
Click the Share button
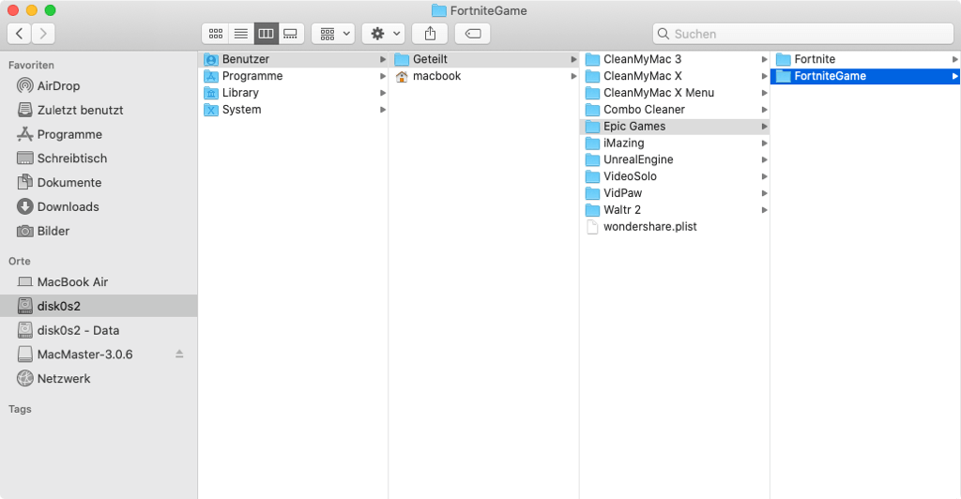[x=430, y=34]
